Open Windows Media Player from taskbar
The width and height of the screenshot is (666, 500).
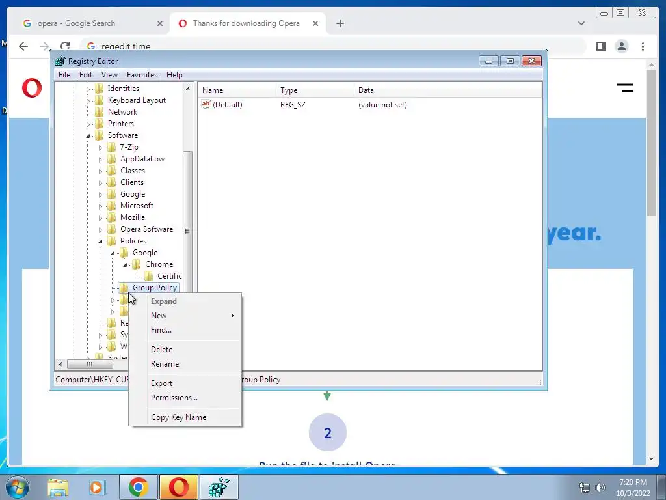(x=98, y=487)
